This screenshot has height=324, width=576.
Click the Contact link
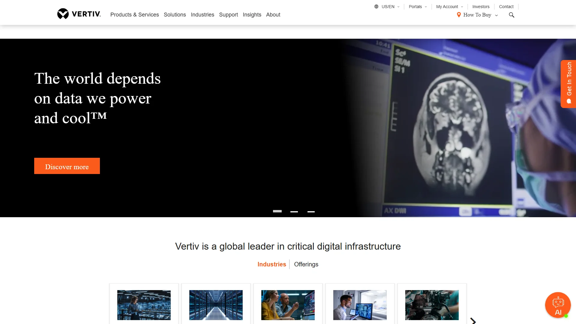coord(506,7)
